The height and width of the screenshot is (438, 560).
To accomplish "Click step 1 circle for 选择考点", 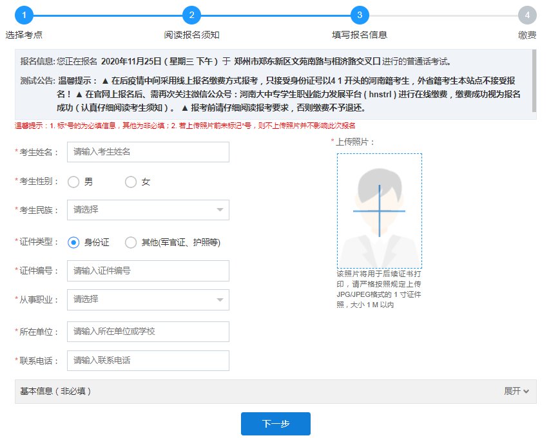I will [x=24, y=15].
